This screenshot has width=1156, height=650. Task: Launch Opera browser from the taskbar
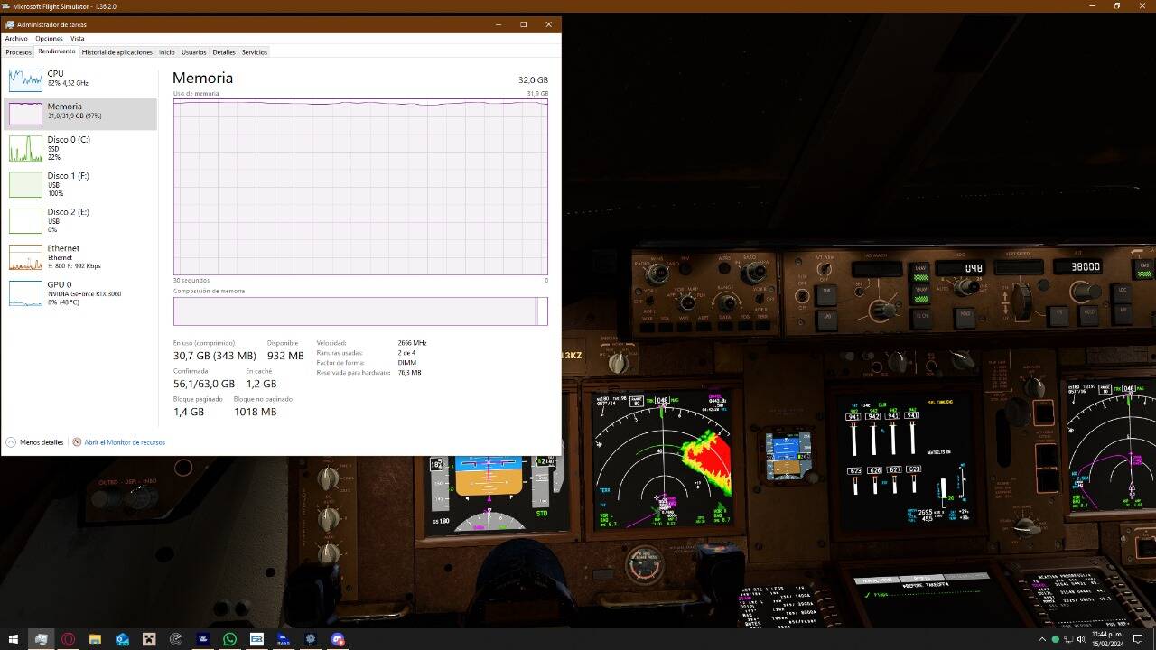click(67, 639)
